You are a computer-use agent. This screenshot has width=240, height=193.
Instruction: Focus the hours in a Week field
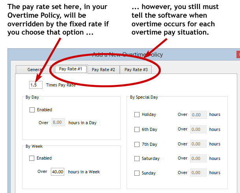(58, 172)
